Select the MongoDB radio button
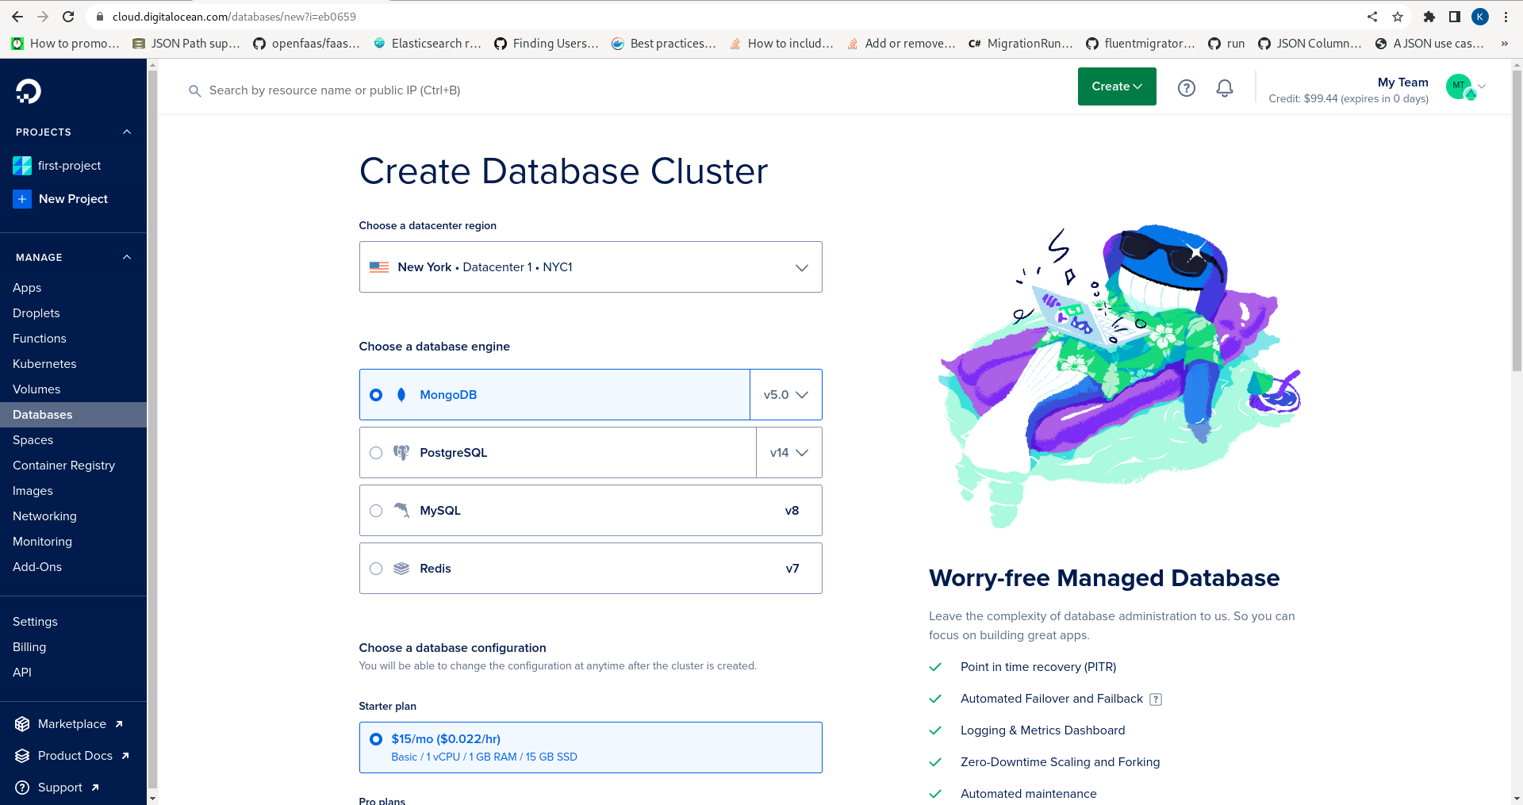Viewport: 1523px width, 805px height. click(376, 395)
